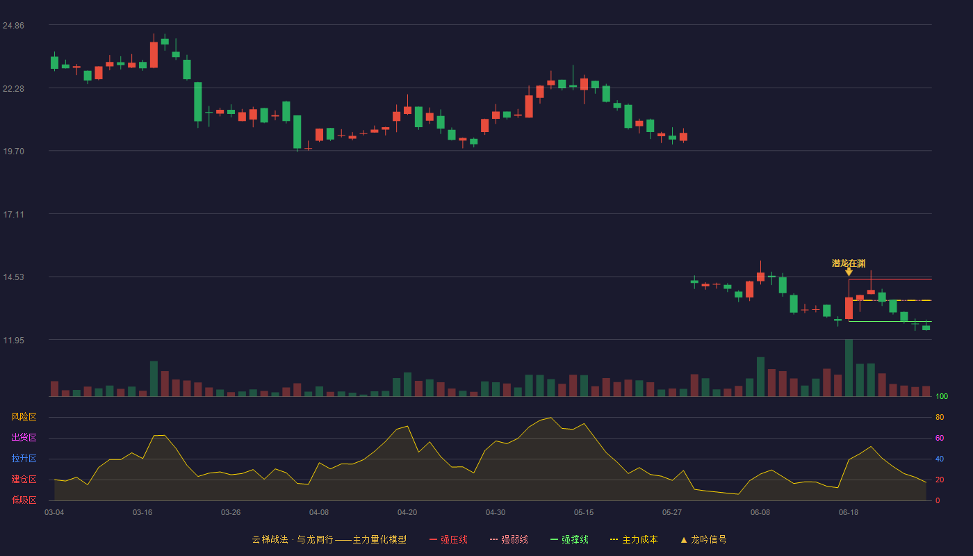Toggle 主力成本 legend series
Viewport: 973px width, 556px height.
[634, 539]
